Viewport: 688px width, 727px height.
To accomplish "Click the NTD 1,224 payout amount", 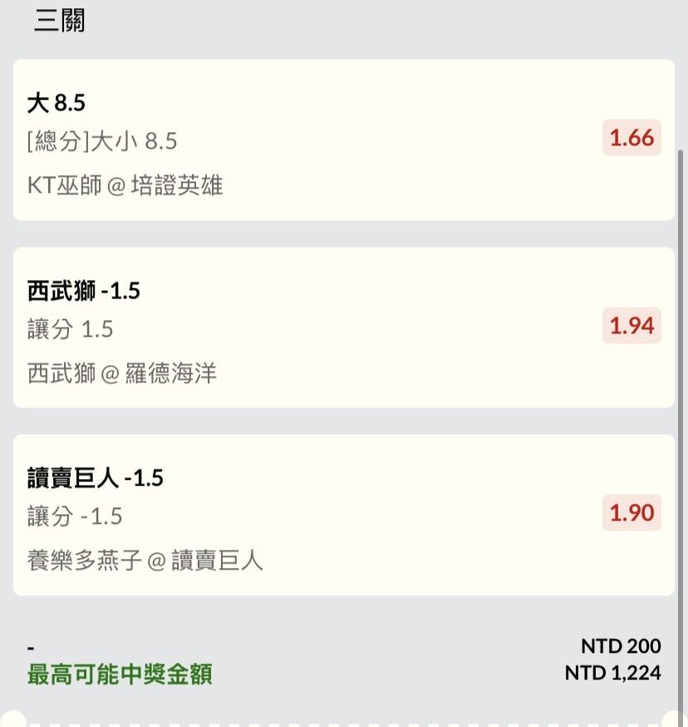I will 612,673.
